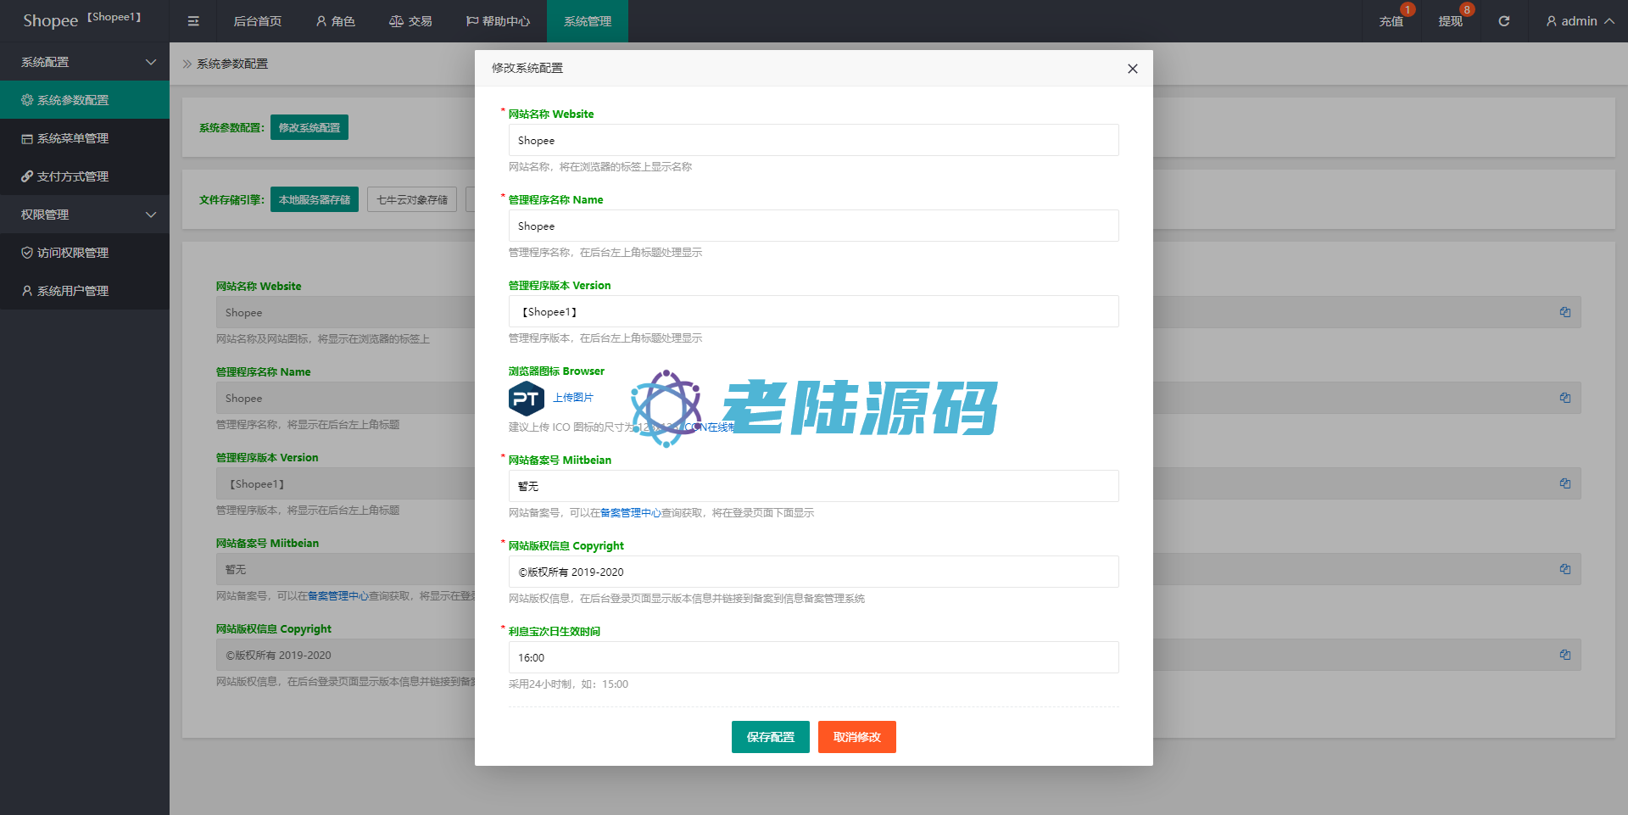Screen dimensions: 1628x815
Task: Focus the 网站名称 Website input in dialog
Action: pyautogui.click(x=814, y=140)
